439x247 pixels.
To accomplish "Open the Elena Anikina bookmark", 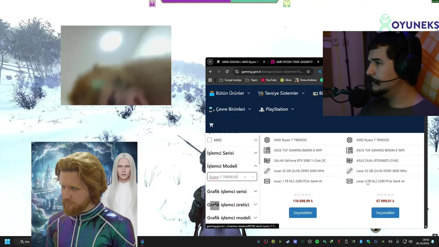I will (306, 80).
